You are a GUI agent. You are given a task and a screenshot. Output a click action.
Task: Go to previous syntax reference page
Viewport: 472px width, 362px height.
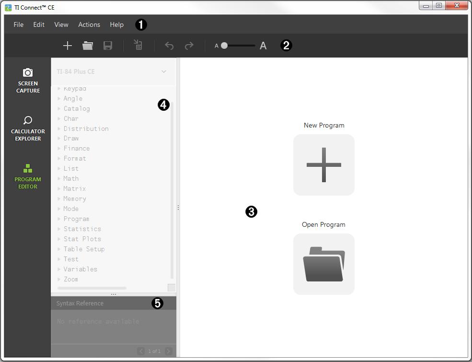[140, 351]
